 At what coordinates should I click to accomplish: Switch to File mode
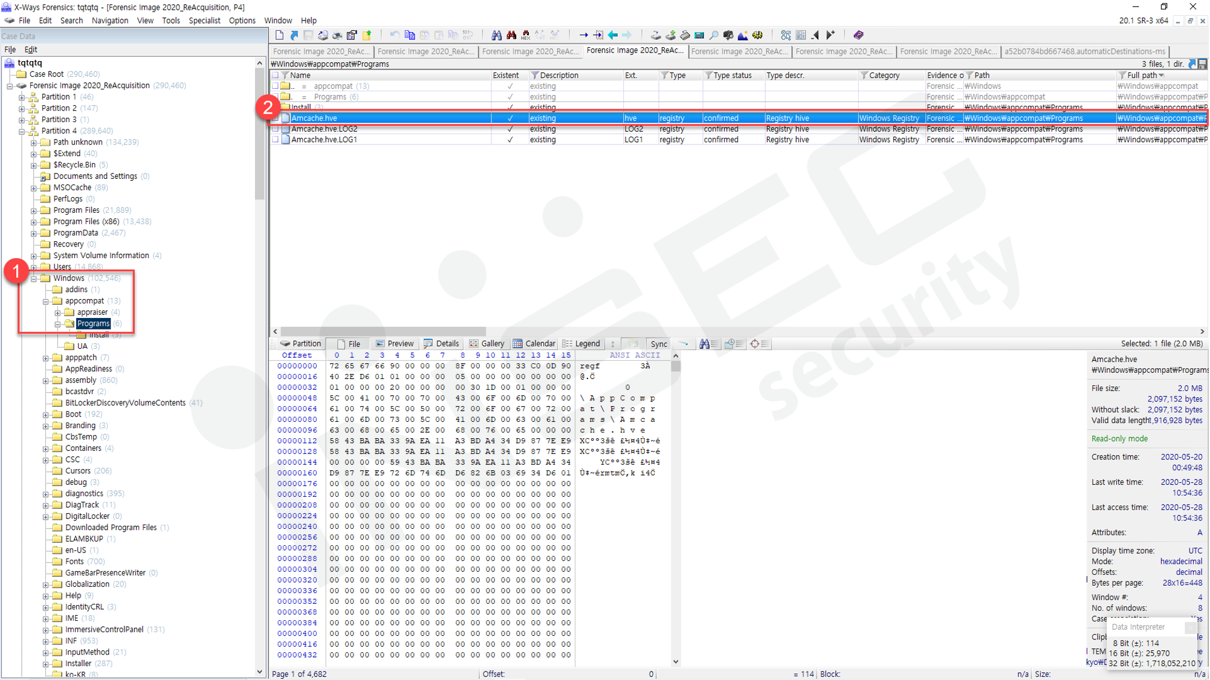(x=349, y=343)
